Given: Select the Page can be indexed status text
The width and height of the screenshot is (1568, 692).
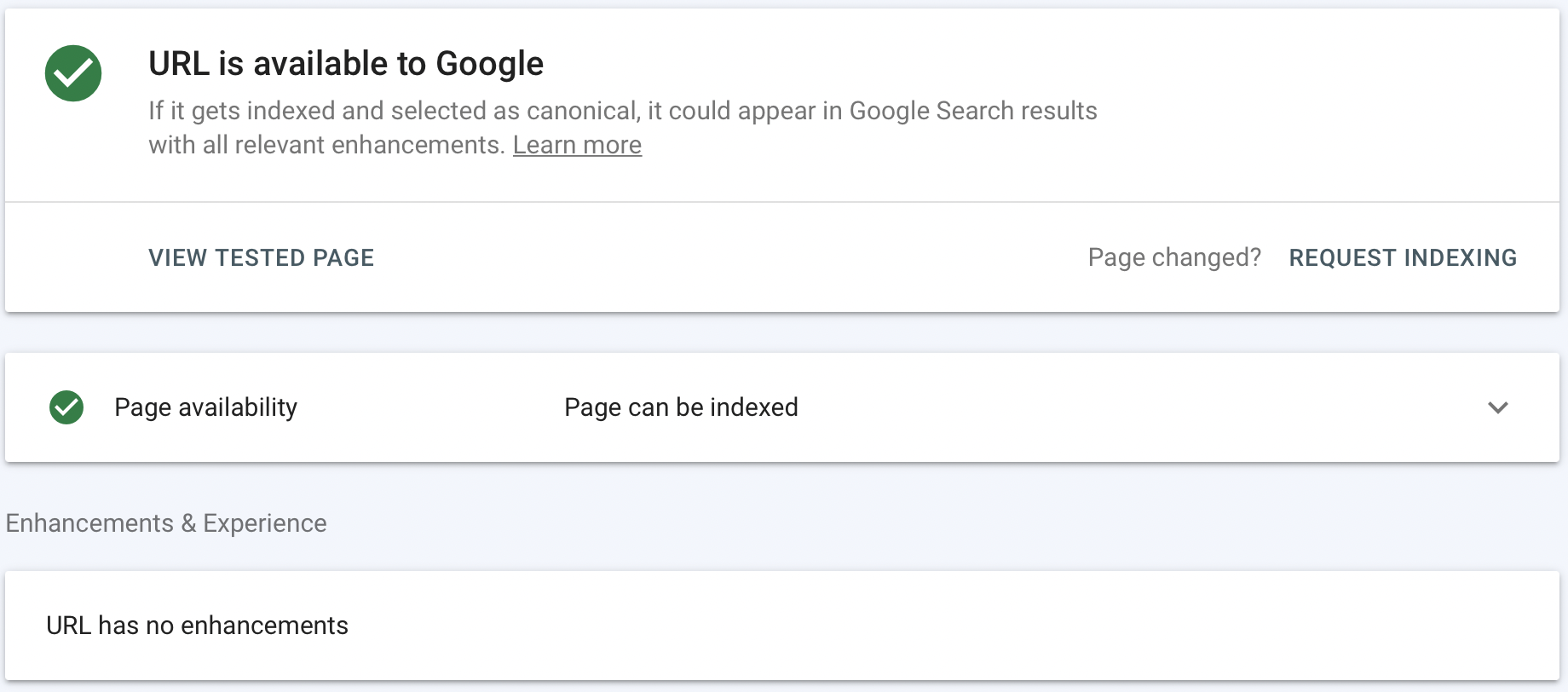Looking at the screenshot, I should click(x=681, y=407).
